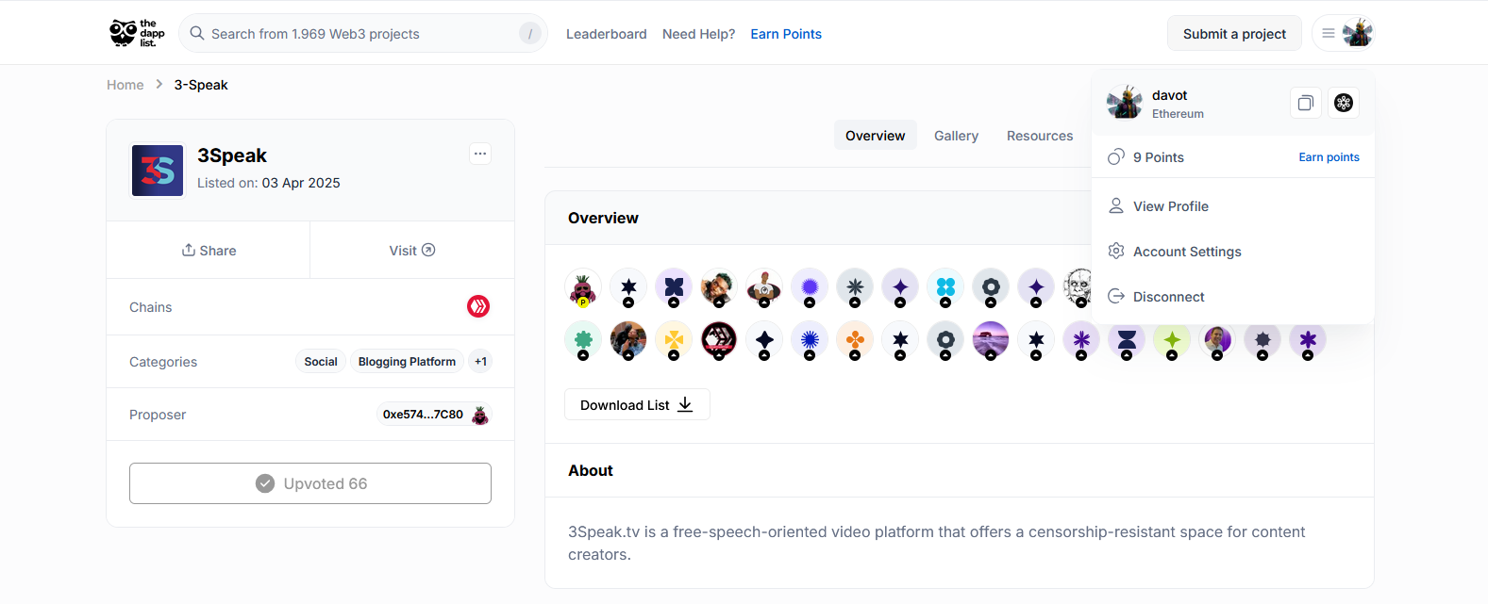
Task: Click upvoter avatar with yellow P badge
Action: (583, 288)
